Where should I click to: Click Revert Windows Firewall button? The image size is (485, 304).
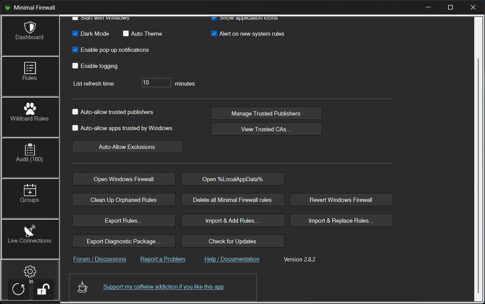pyautogui.click(x=342, y=200)
